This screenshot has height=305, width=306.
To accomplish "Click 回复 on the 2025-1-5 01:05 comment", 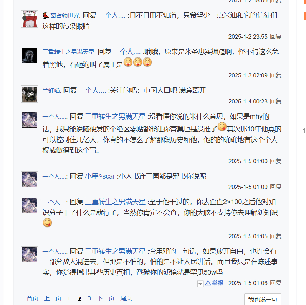I will 276,236.
